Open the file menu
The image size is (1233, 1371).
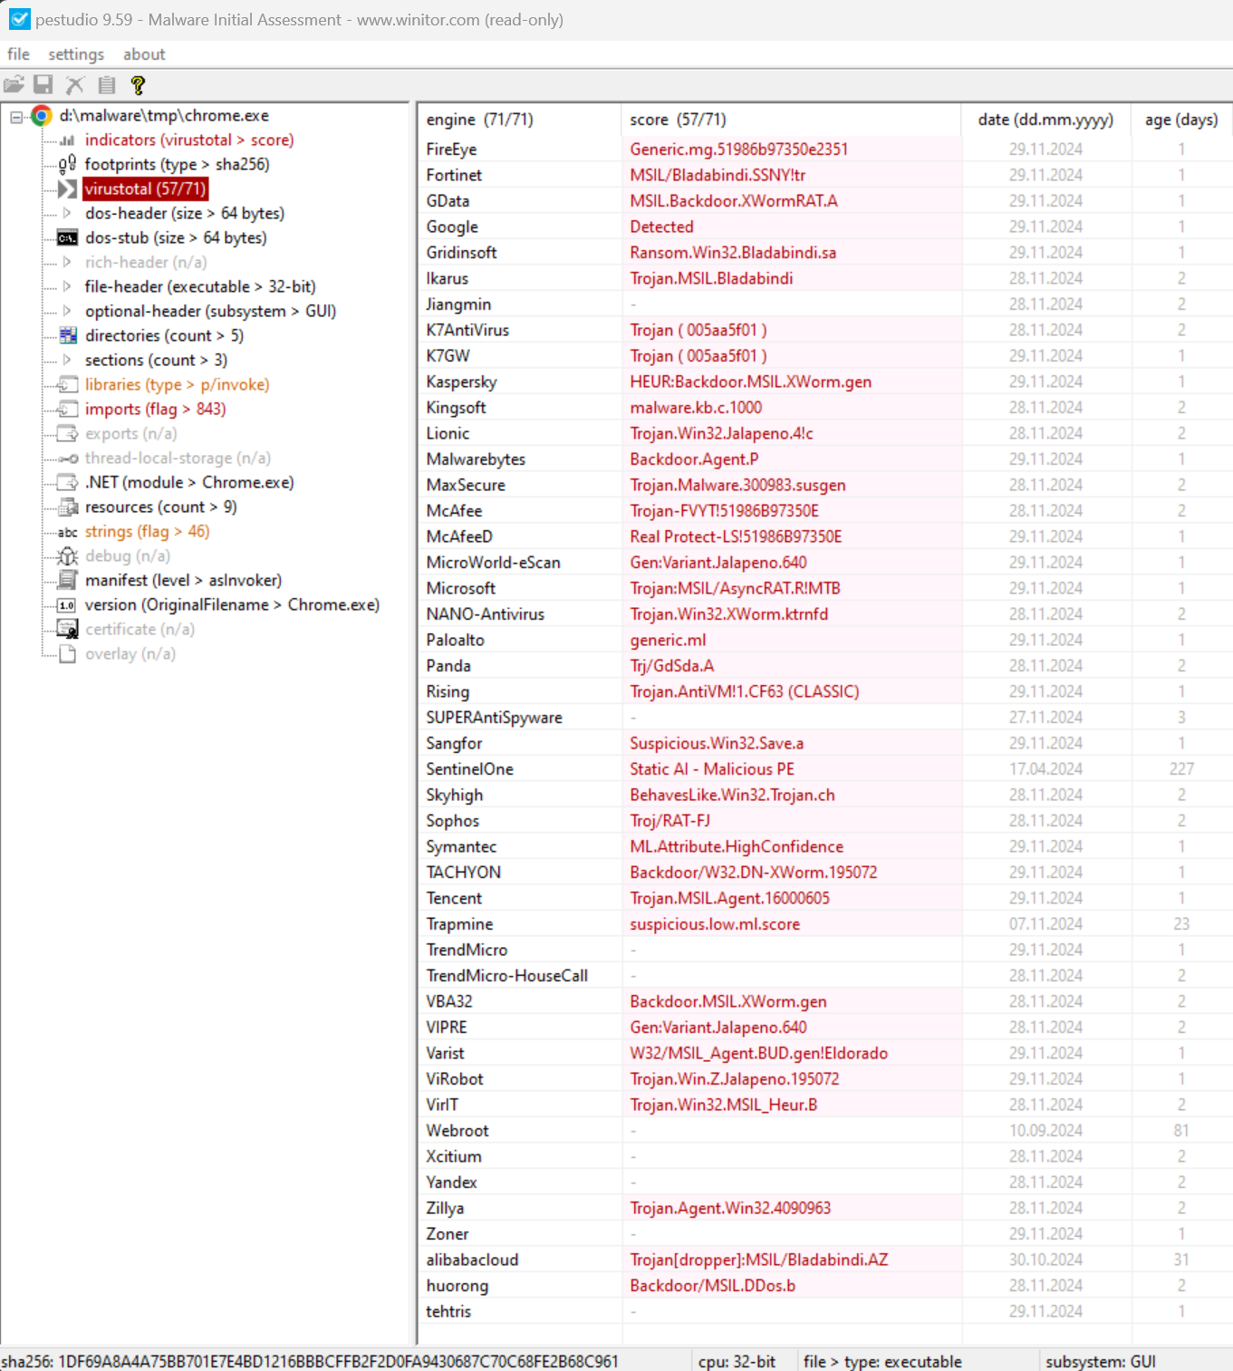pos(17,54)
